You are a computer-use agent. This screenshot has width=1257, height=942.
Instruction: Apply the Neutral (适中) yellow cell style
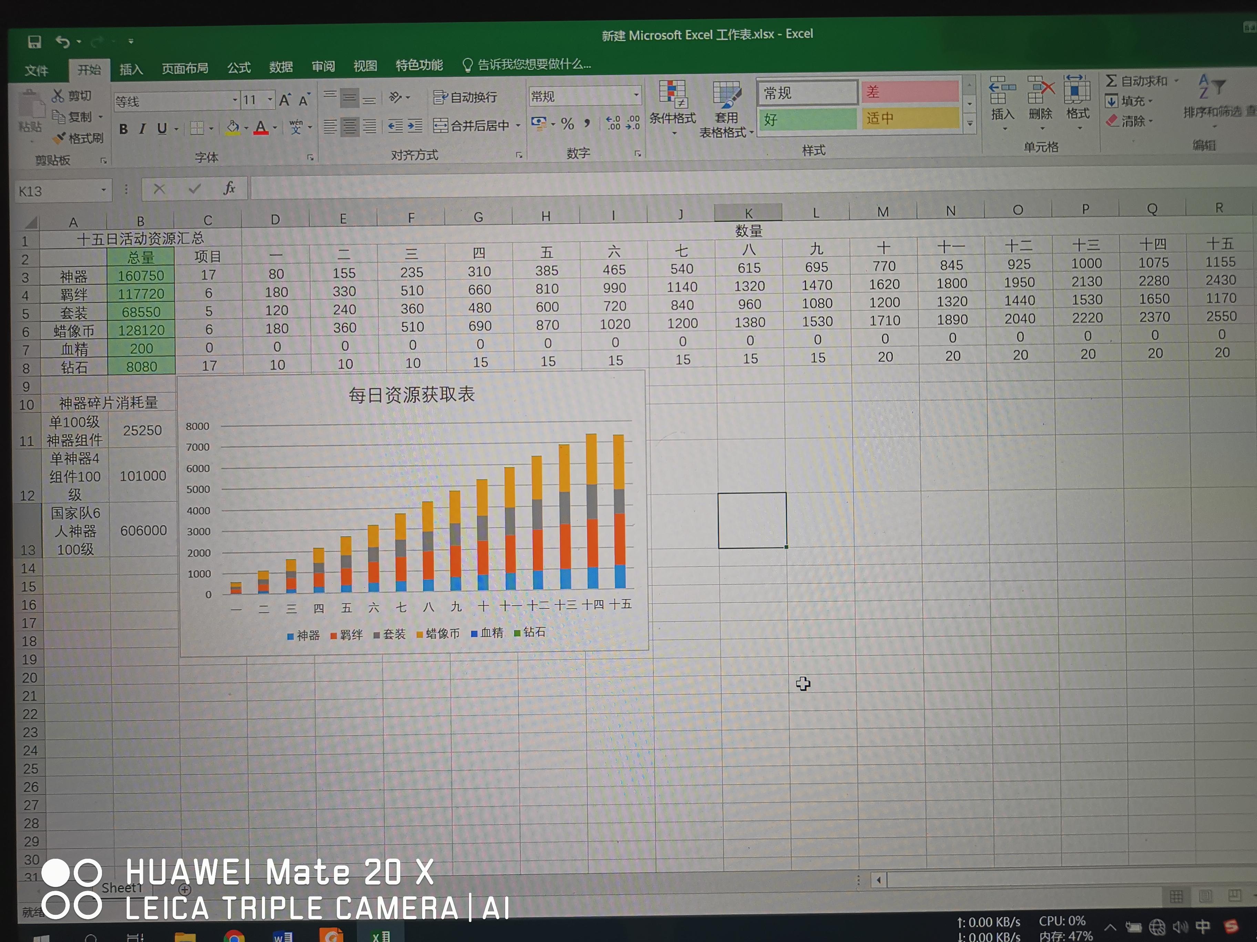click(910, 118)
